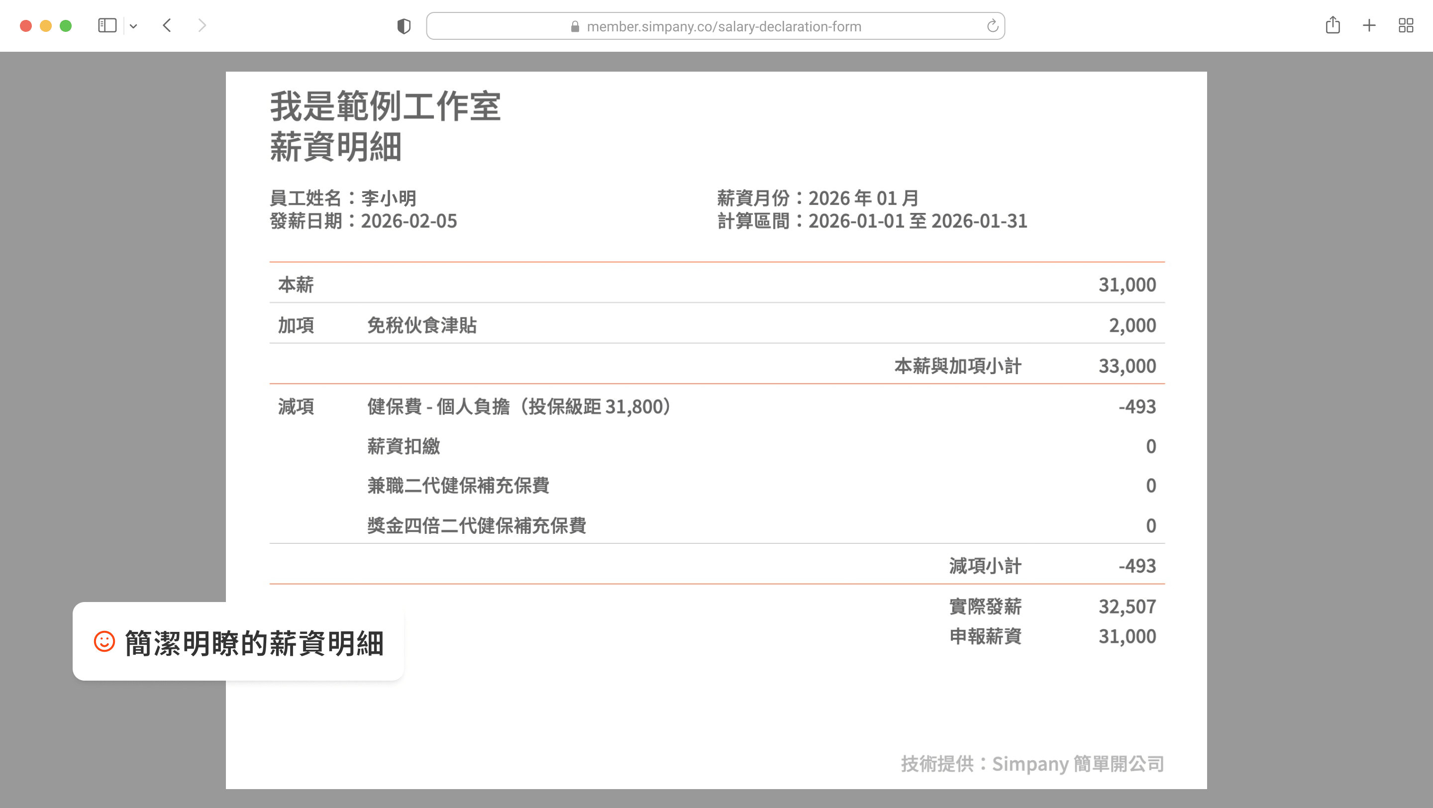Expand the sidebar tab group chevron

(x=133, y=25)
